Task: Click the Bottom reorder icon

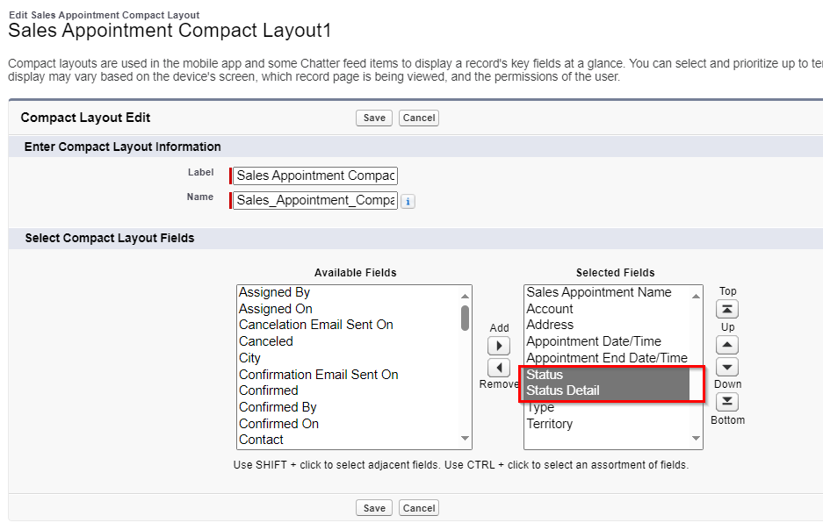Action: click(728, 402)
